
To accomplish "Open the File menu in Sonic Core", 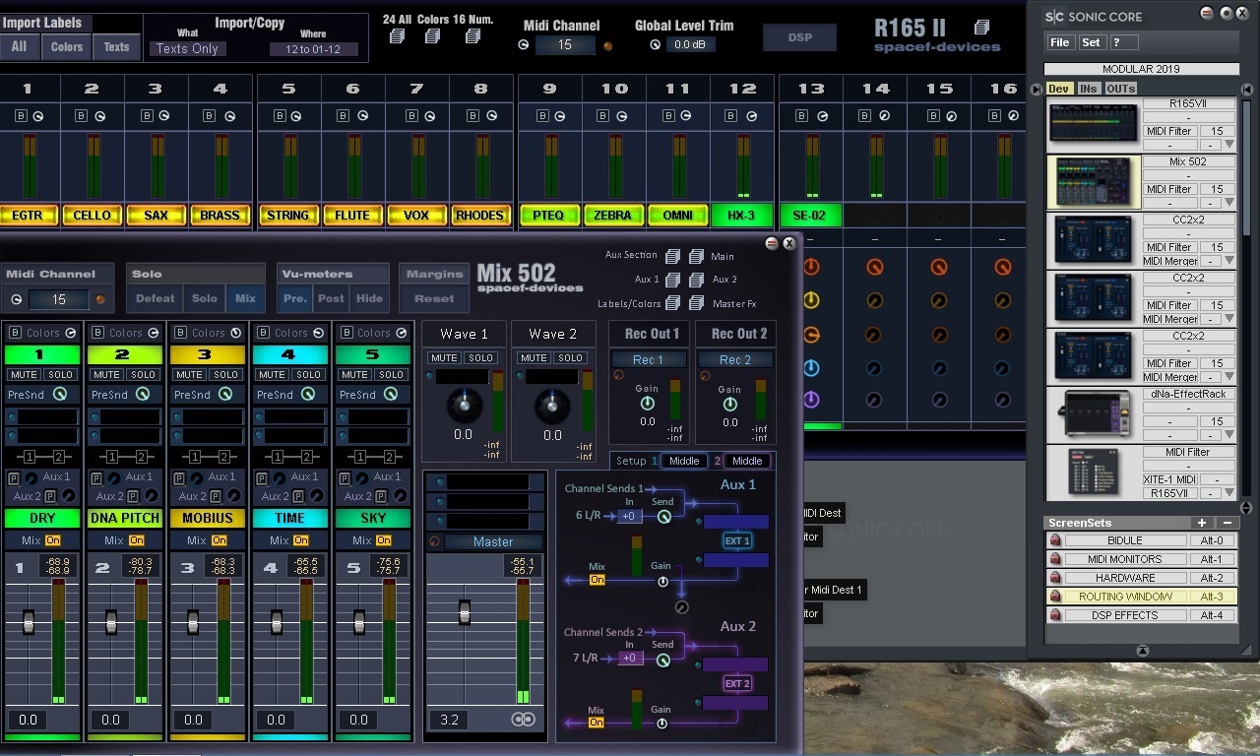I will [1059, 42].
